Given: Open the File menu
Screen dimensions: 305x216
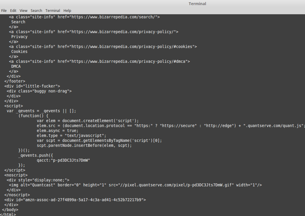Looking at the screenshot, I should tap(4, 10).
